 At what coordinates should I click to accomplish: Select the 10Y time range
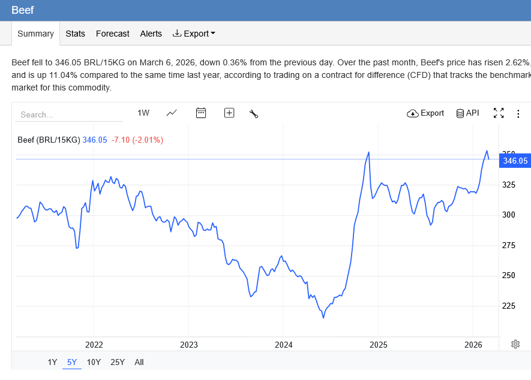click(94, 362)
